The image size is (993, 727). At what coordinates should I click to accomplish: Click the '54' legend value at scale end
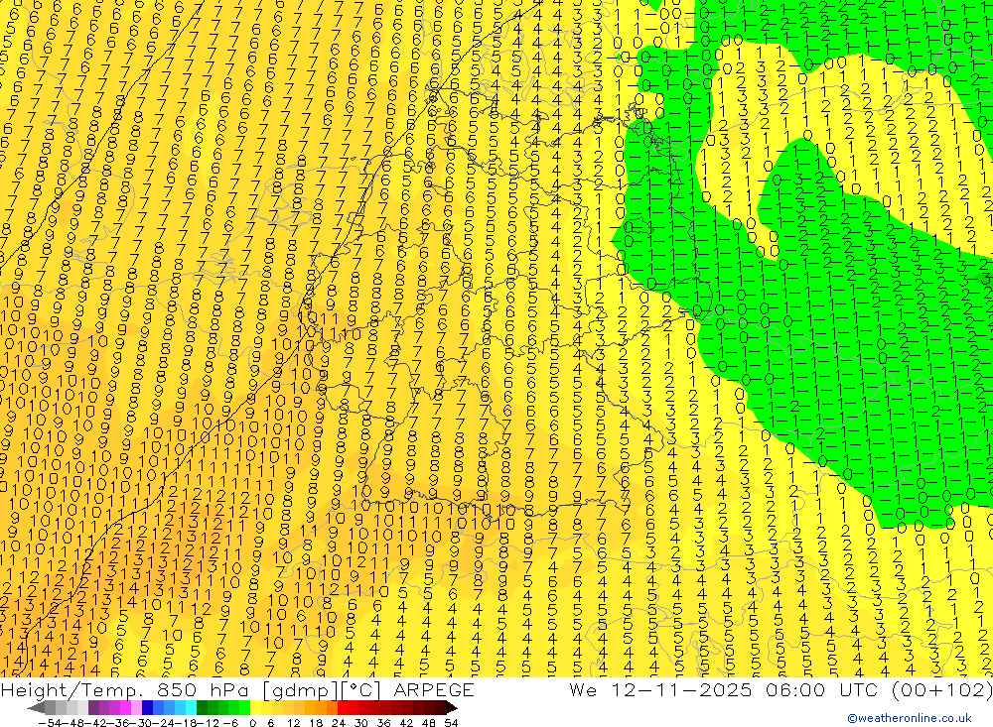(x=451, y=723)
